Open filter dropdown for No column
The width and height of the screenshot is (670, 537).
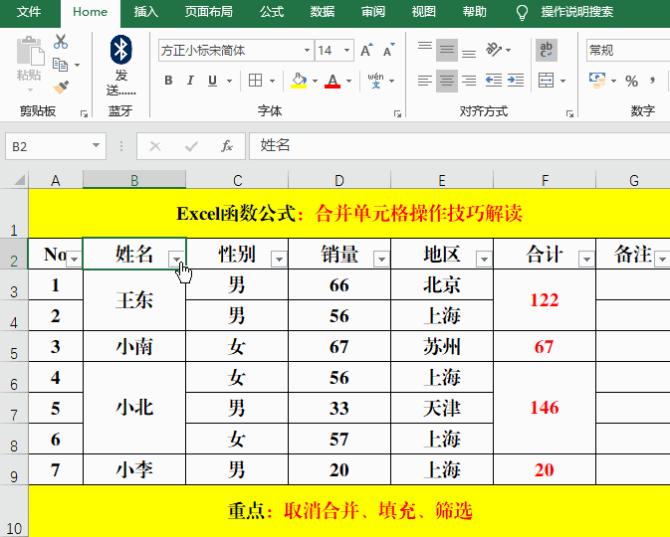[75, 259]
